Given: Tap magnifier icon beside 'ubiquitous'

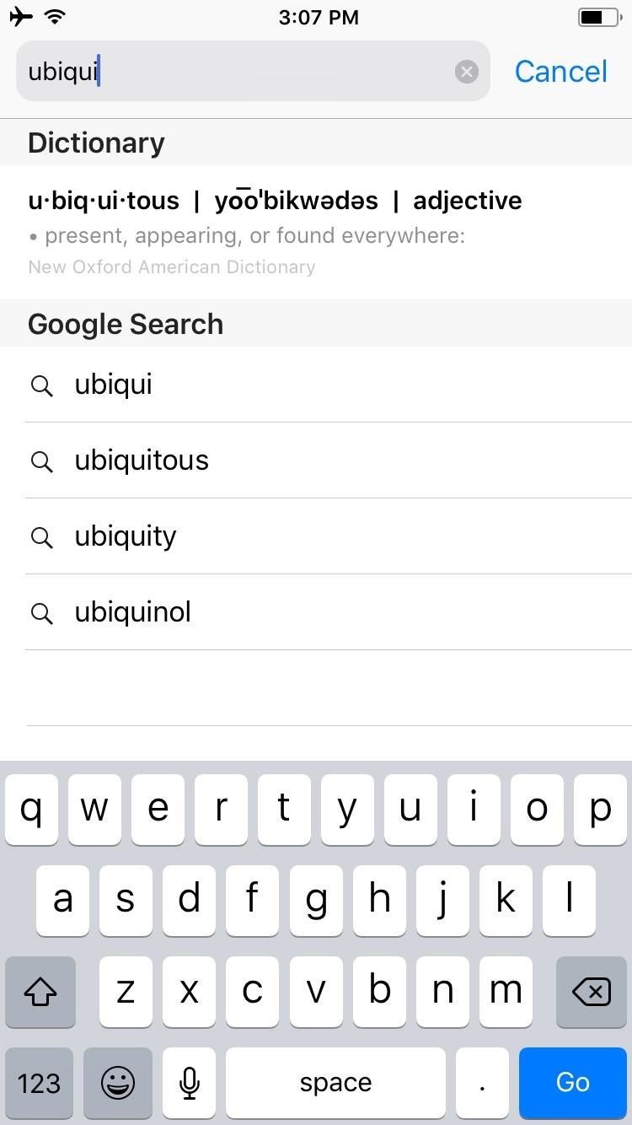Looking at the screenshot, I should tap(41, 461).
